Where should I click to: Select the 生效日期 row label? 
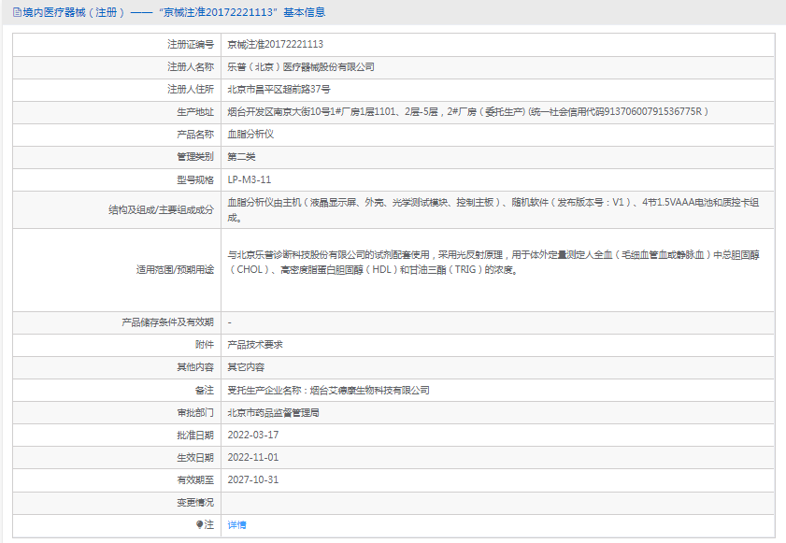click(x=195, y=457)
